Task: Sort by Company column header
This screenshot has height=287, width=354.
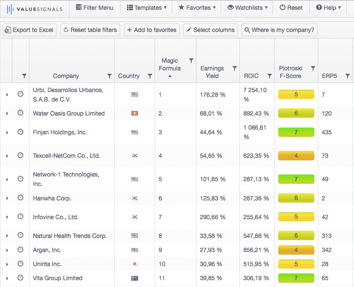Action: (66, 76)
